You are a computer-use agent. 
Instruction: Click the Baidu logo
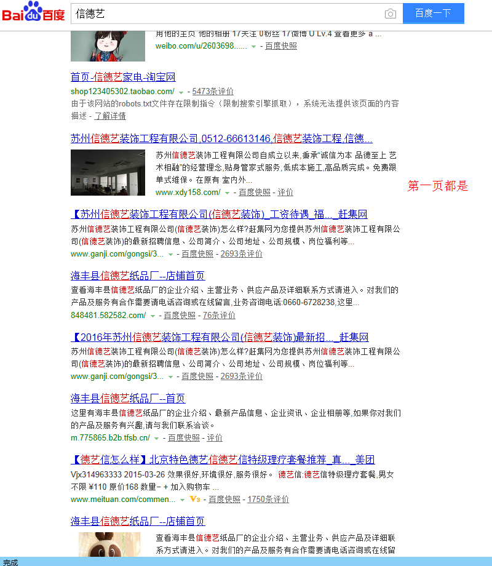click(x=33, y=12)
